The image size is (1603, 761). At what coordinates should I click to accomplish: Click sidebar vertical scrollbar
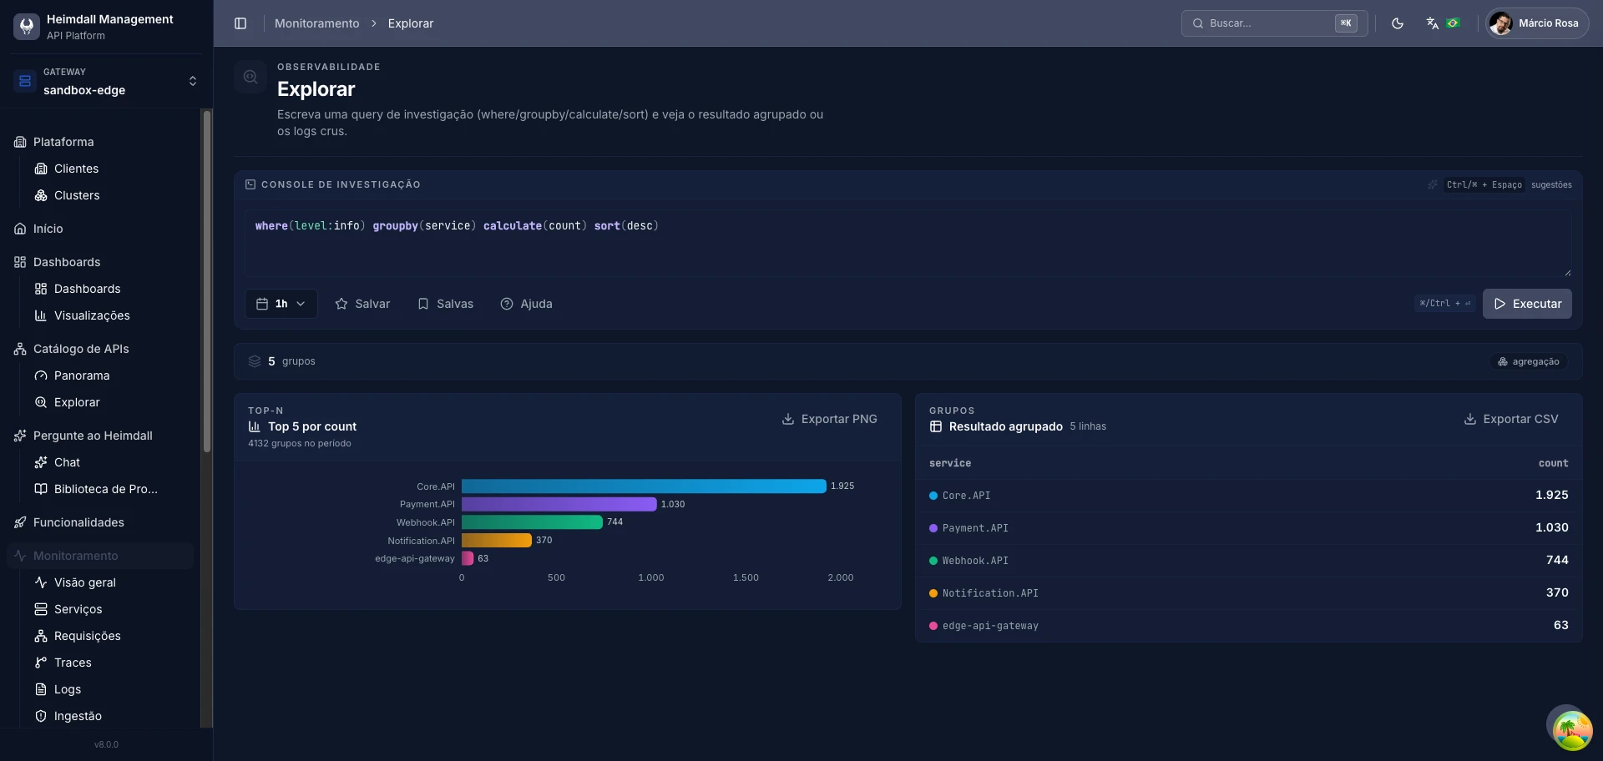tap(207, 282)
